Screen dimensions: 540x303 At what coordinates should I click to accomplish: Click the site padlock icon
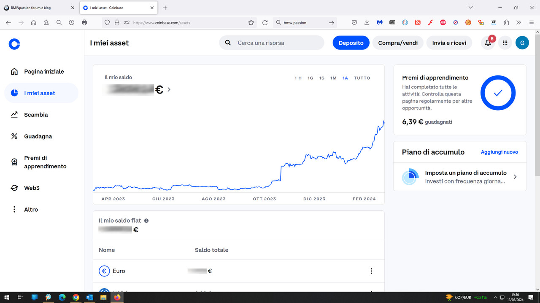(117, 23)
